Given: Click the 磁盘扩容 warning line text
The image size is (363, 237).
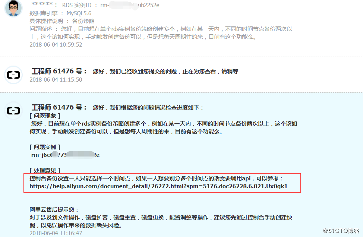Looking at the screenshot, I should click(x=161, y=221).
